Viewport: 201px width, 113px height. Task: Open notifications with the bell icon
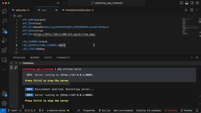click(197, 110)
